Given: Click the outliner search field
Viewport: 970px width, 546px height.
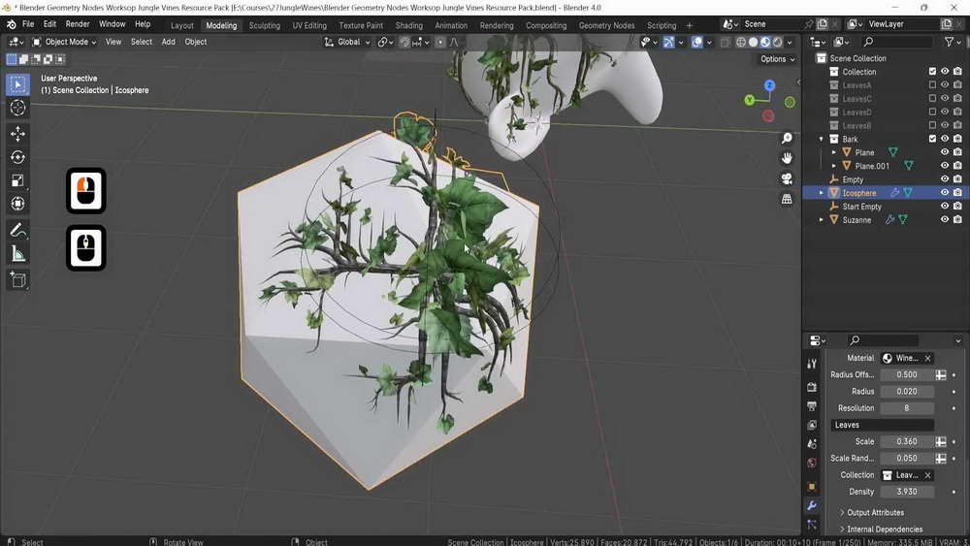Looking at the screenshot, I should coord(895,42).
